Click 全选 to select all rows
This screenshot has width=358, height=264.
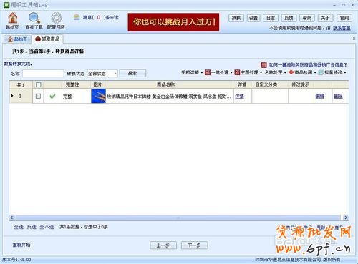[x=19, y=227]
